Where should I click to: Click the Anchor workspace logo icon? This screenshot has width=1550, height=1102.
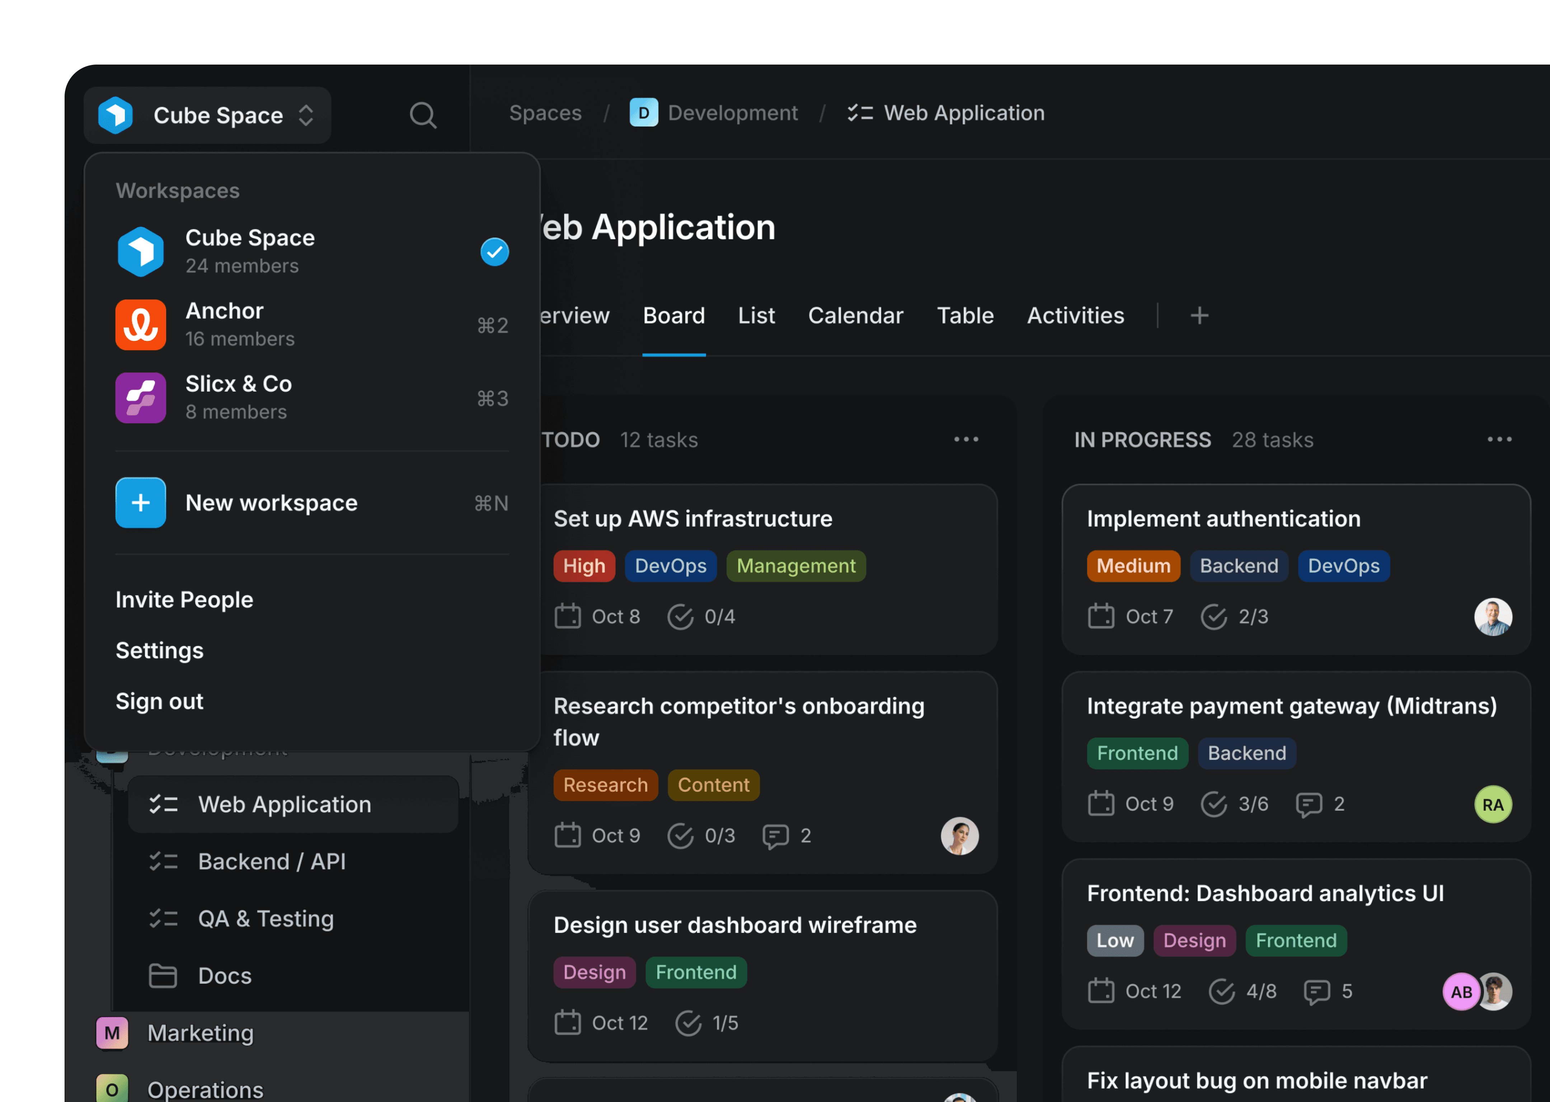(141, 324)
